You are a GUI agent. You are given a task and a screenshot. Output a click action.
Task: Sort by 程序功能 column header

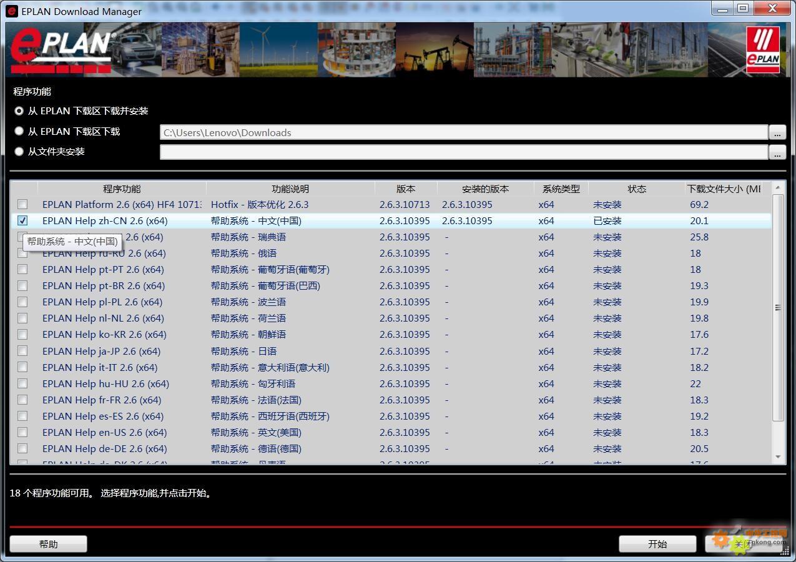[122, 189]
